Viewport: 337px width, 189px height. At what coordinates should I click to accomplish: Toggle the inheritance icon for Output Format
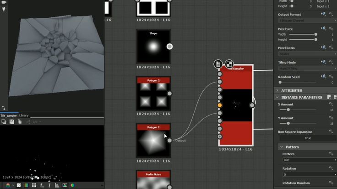(323, 15)
